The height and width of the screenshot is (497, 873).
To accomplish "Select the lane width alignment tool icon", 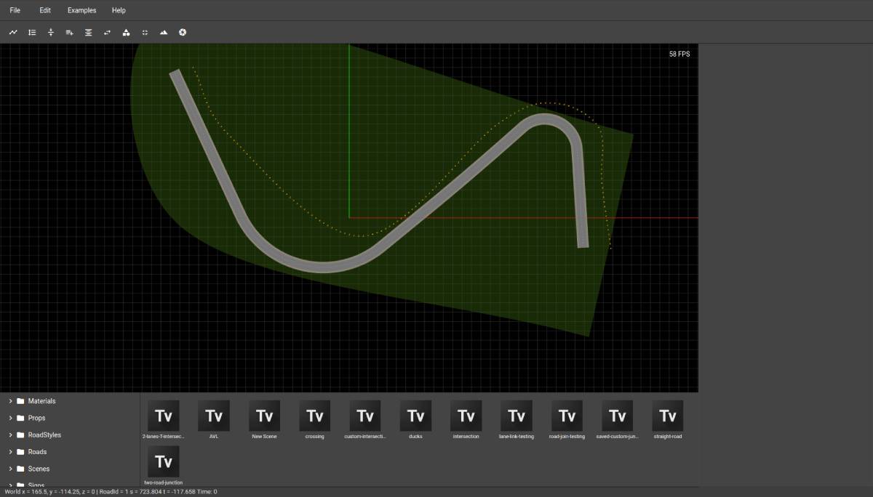I will (x=89, y=32).
